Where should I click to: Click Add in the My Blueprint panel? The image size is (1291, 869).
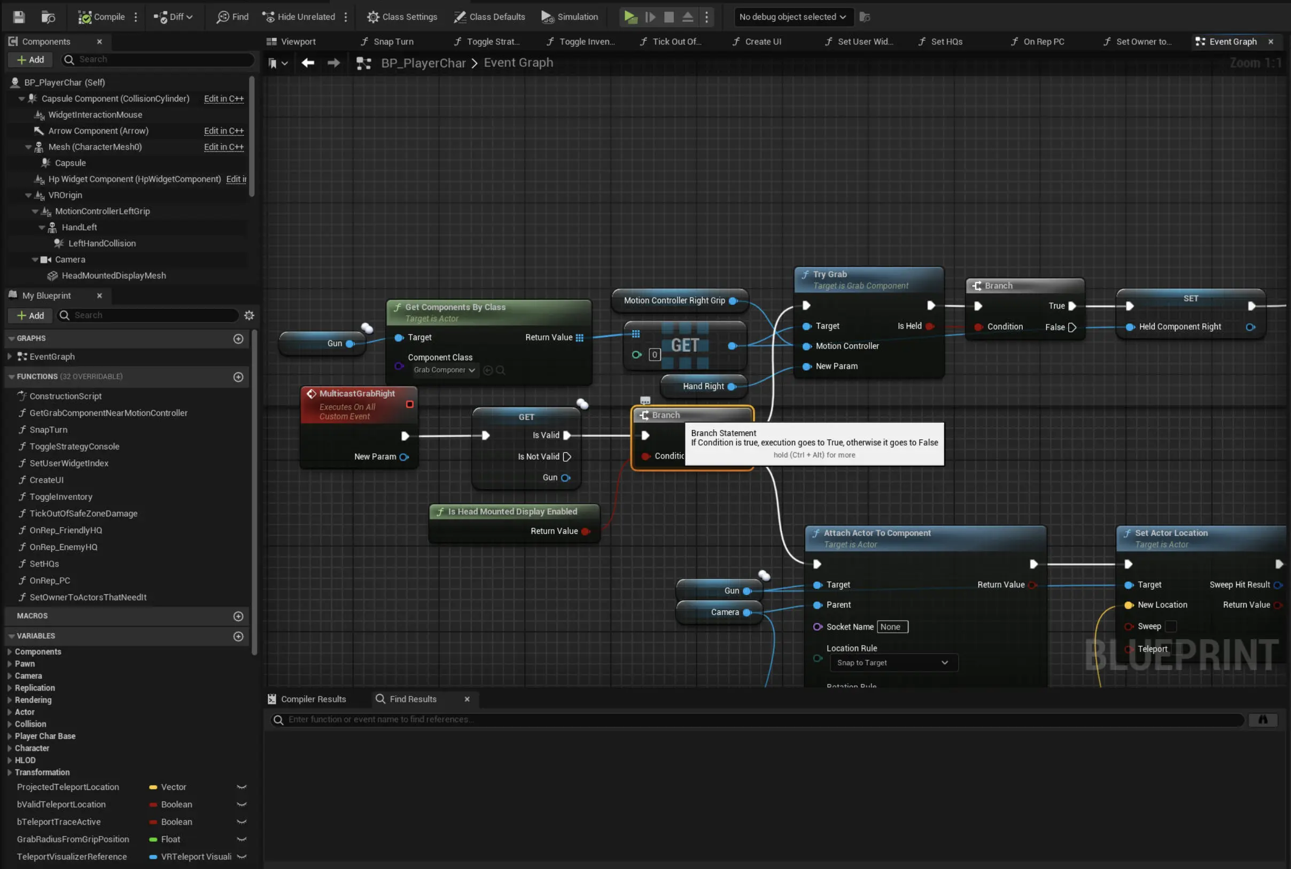click(30, 315)
